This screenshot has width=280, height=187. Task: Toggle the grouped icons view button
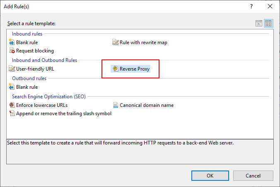click(268, 24)
